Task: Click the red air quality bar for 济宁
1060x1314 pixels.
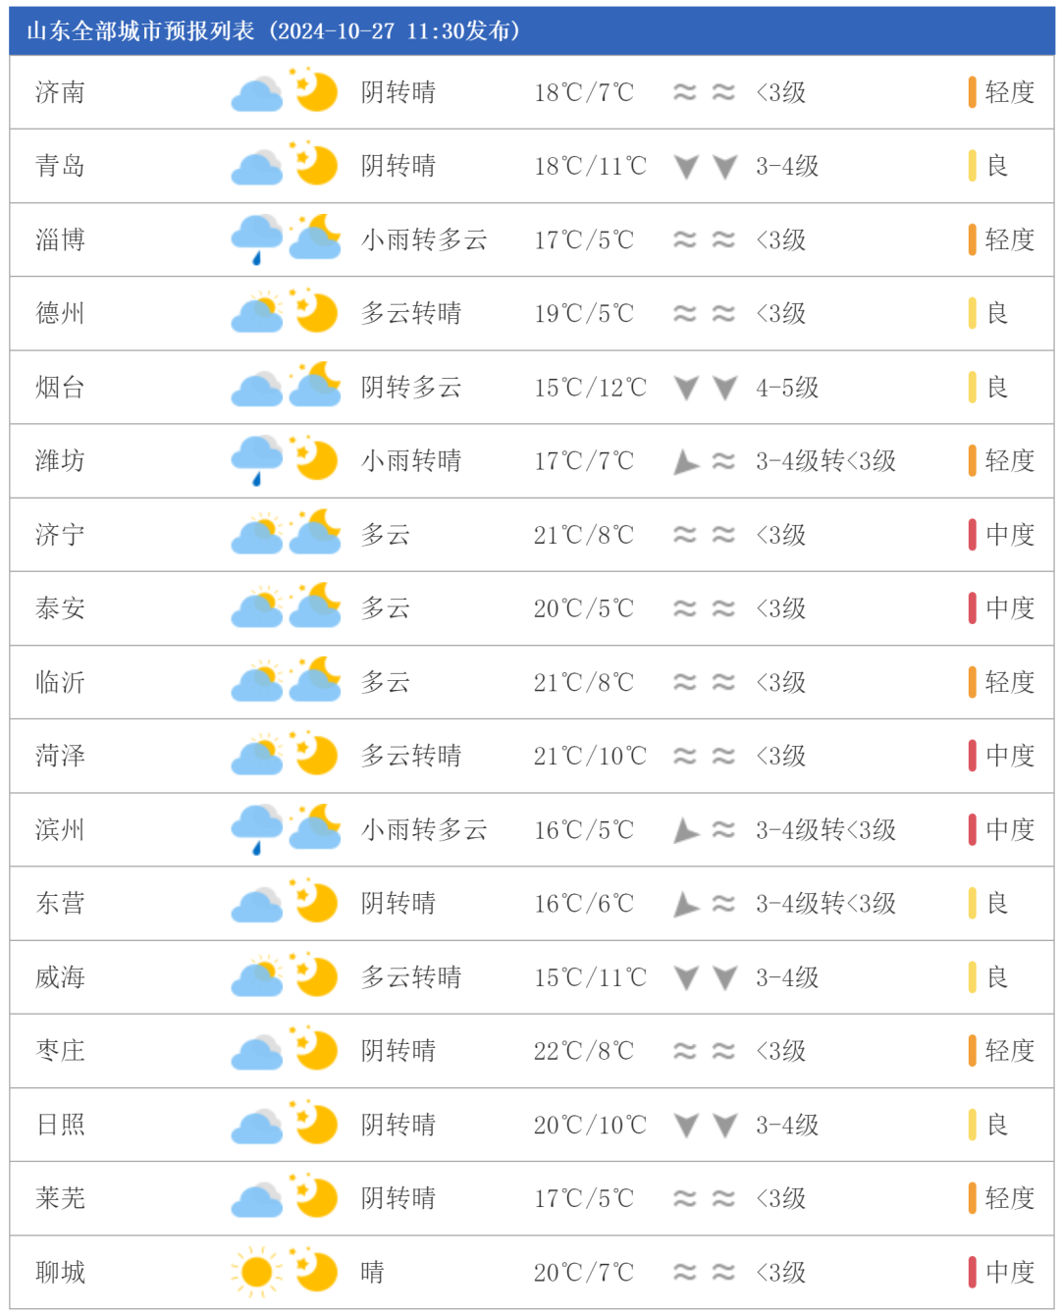Action: [x=972, y=535]
